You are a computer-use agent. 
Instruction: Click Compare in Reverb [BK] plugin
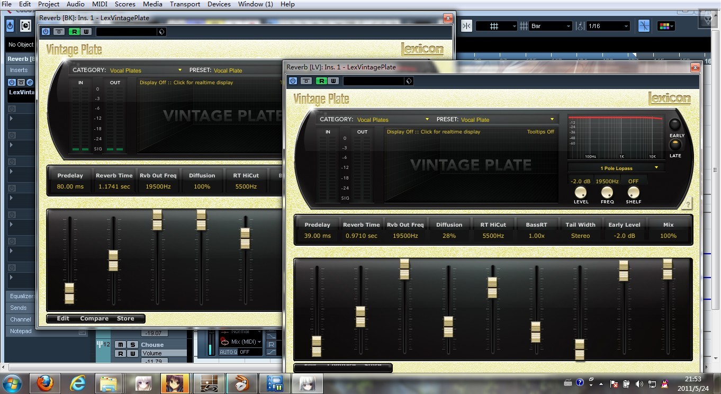click(x=94, y=319)
